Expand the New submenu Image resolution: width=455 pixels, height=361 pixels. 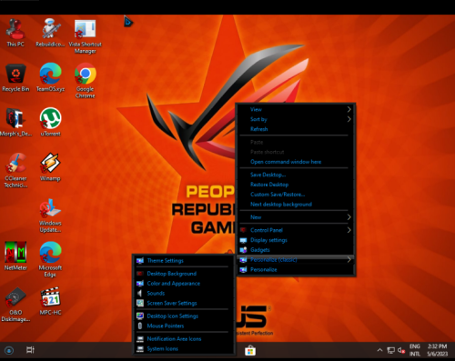[x=296, y=217]
